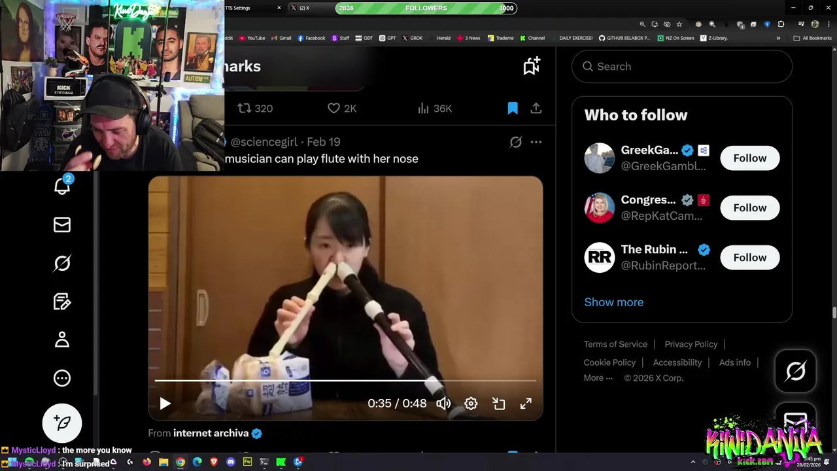Open the More circle menu in sidebar

click(x=62, y=378)
